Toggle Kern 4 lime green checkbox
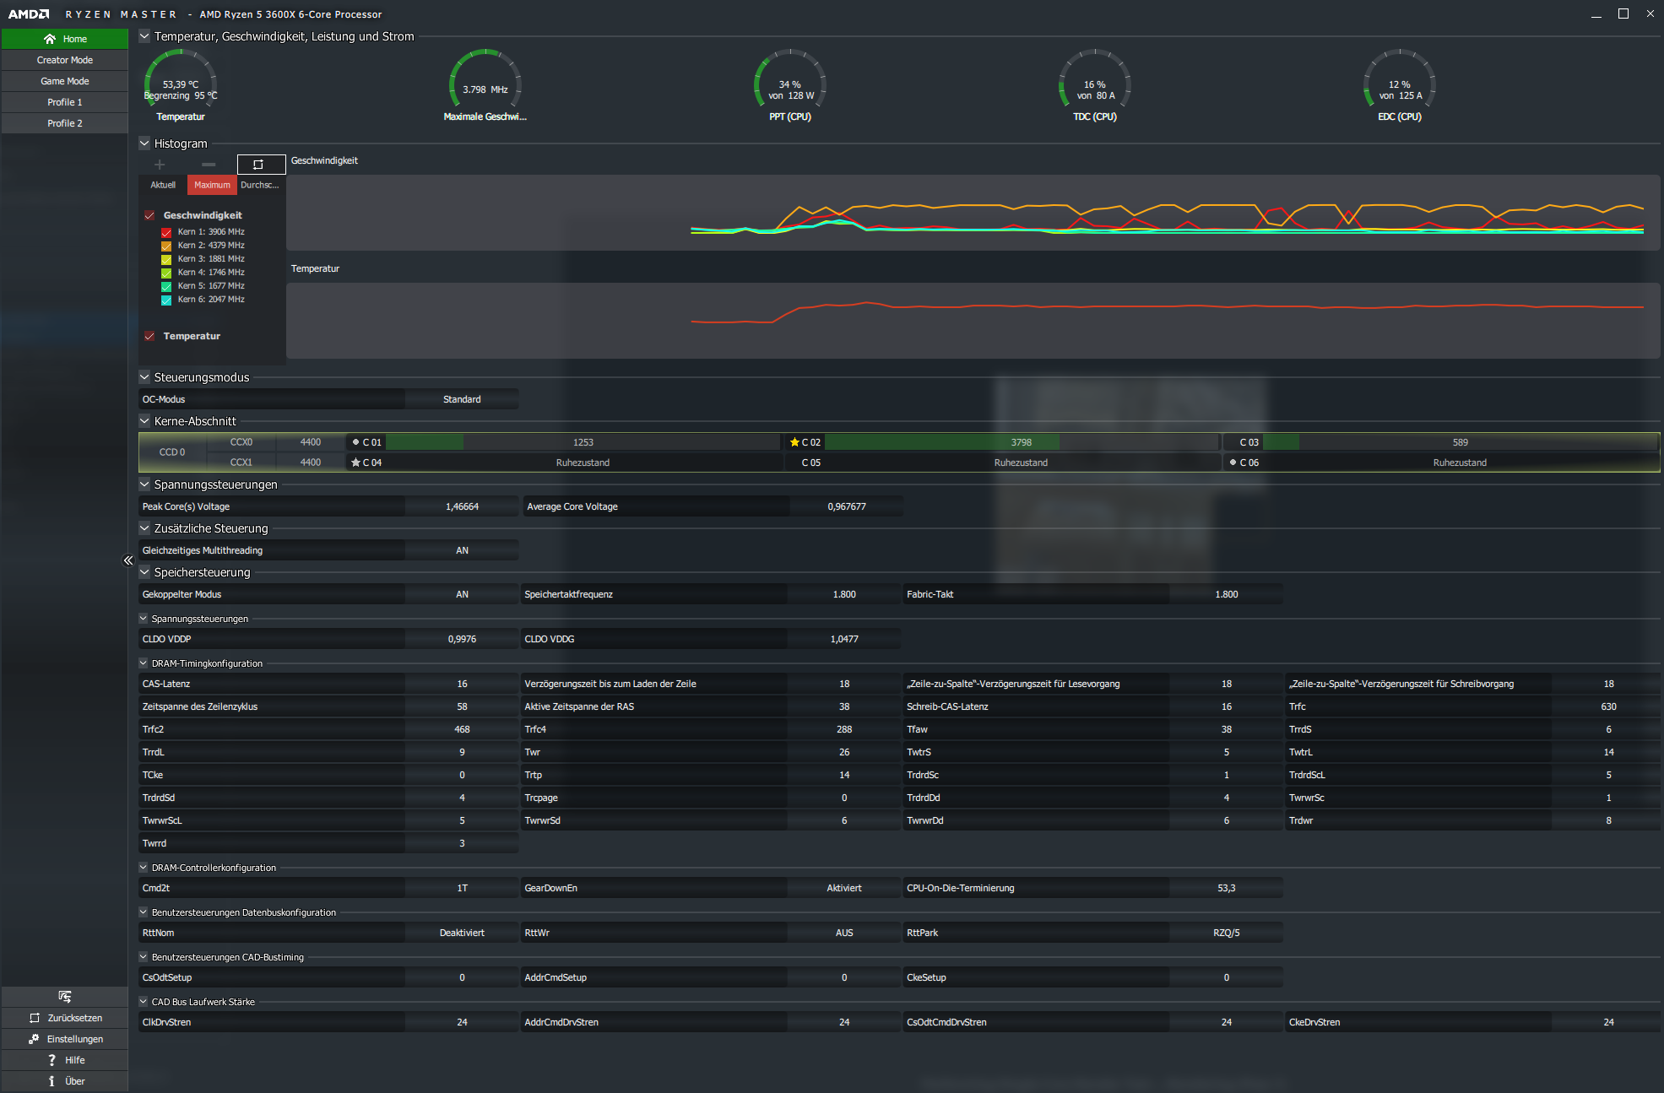The height and width of the screenshot is (1093, 1664). (166, 273)
